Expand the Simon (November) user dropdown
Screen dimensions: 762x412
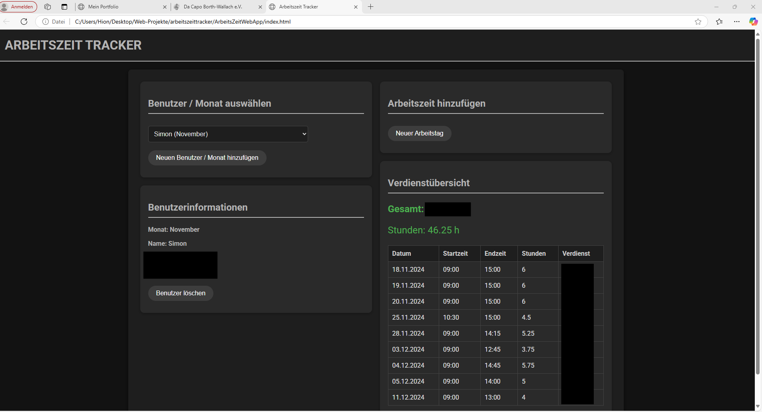tap(228, 134)
